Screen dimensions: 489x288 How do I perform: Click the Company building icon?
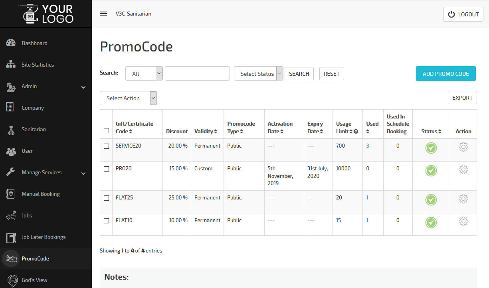tap(10, 107)
